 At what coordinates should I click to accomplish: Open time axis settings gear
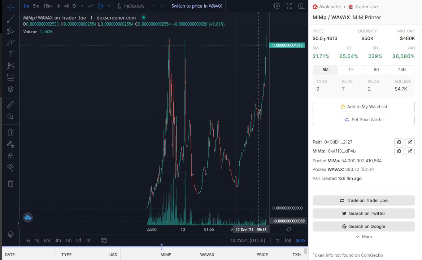point(289,229)
